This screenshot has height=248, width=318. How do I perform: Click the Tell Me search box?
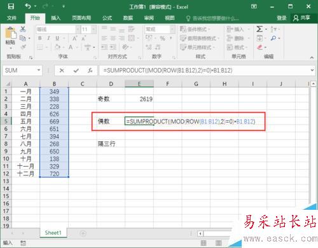pyautogui.click(x=212, y=18)
